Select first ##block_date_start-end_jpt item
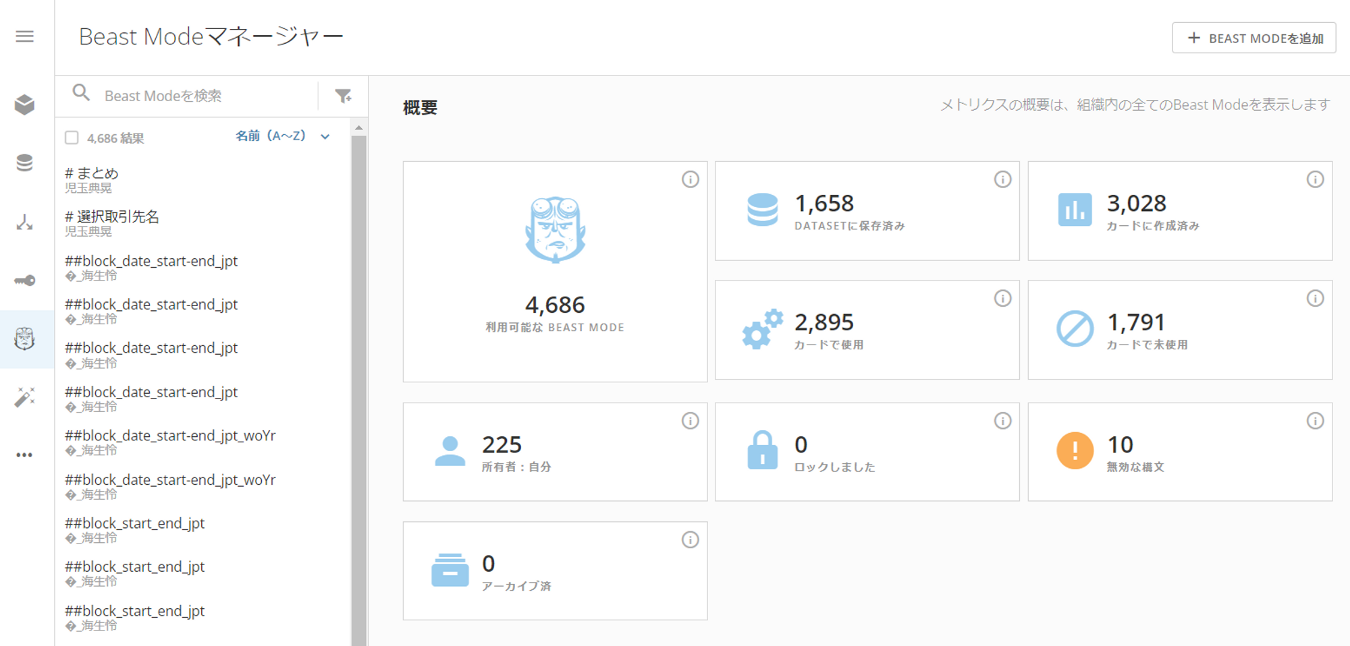The height and width of the screenshot is (646, 1350). [202, 268]
